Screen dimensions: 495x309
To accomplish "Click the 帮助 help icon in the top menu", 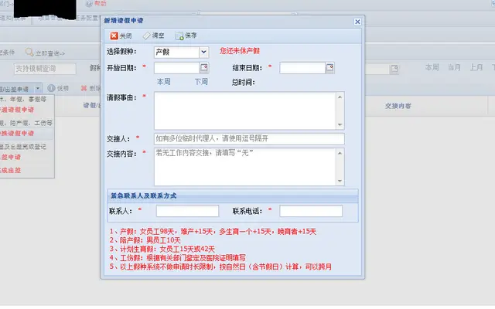I will tap(89, 3).
